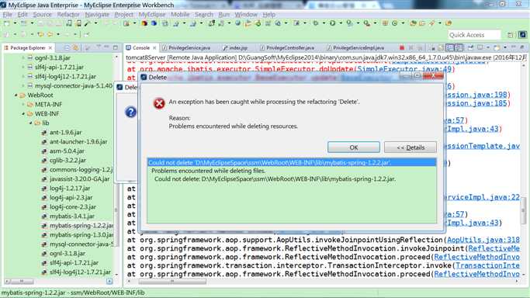530x298 pixels.
Task: Click the Debug bug icon in toolbar
Action: coord(316,23)
